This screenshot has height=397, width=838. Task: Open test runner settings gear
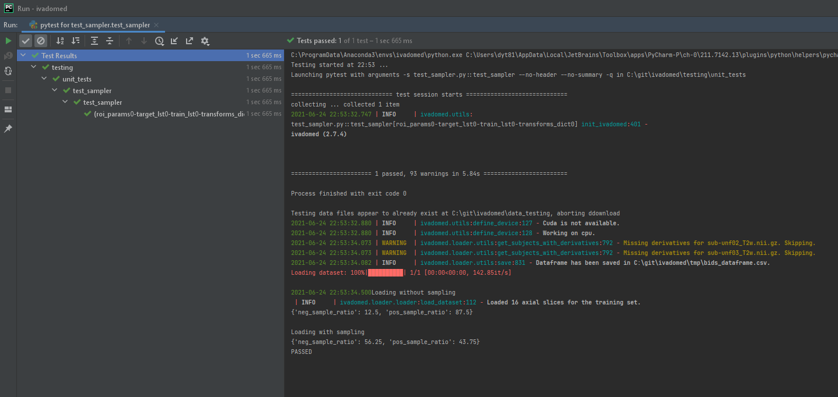(205, 41)
